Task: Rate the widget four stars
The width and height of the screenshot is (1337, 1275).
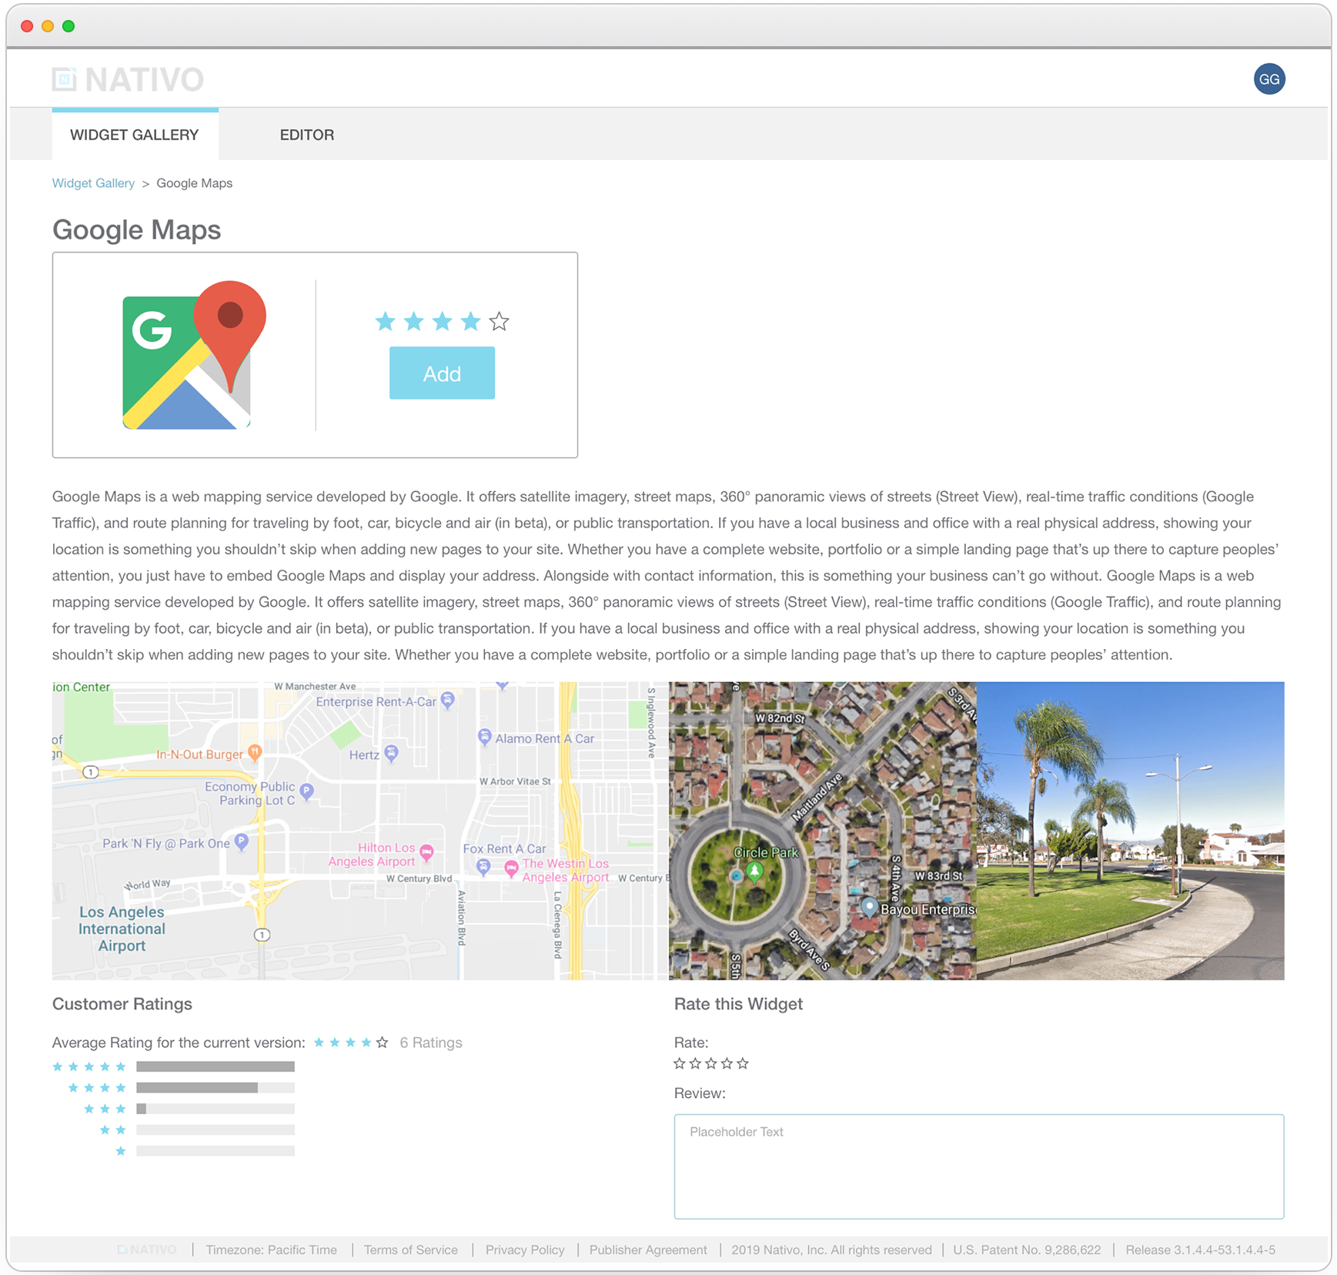Action: coord(727,1063)
